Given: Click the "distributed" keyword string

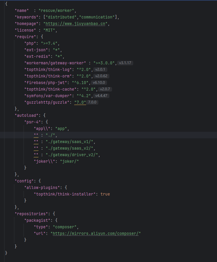Looking at the screenshot, I should (61, 17).
